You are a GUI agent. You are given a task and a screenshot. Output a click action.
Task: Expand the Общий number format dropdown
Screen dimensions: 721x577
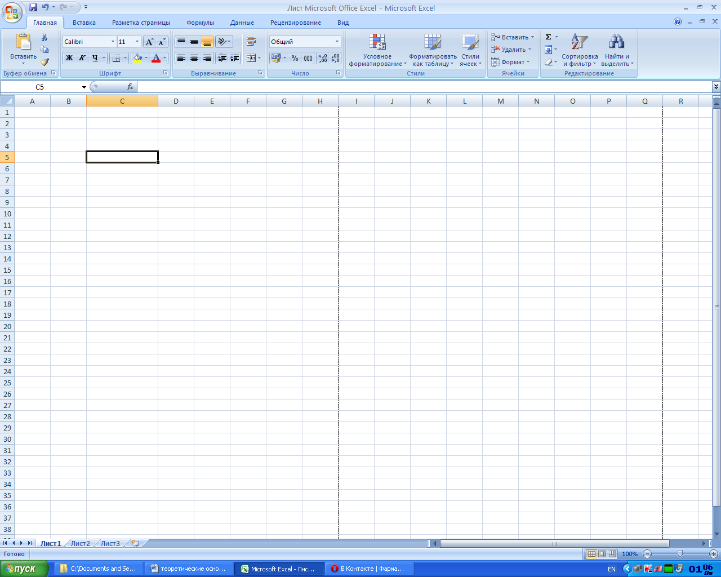pos(337,42)
